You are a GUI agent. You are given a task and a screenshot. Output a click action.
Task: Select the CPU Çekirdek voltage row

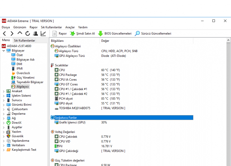click(122, 137)
